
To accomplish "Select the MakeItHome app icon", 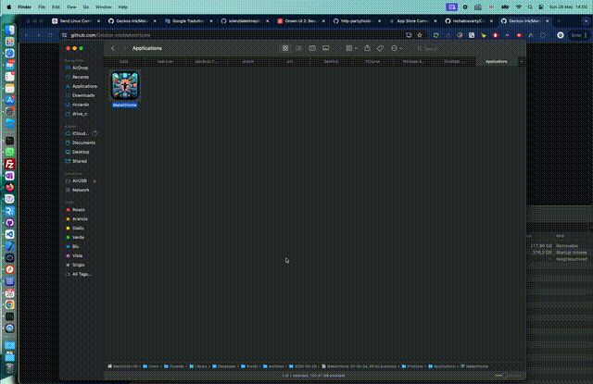I will pos(125,85).
